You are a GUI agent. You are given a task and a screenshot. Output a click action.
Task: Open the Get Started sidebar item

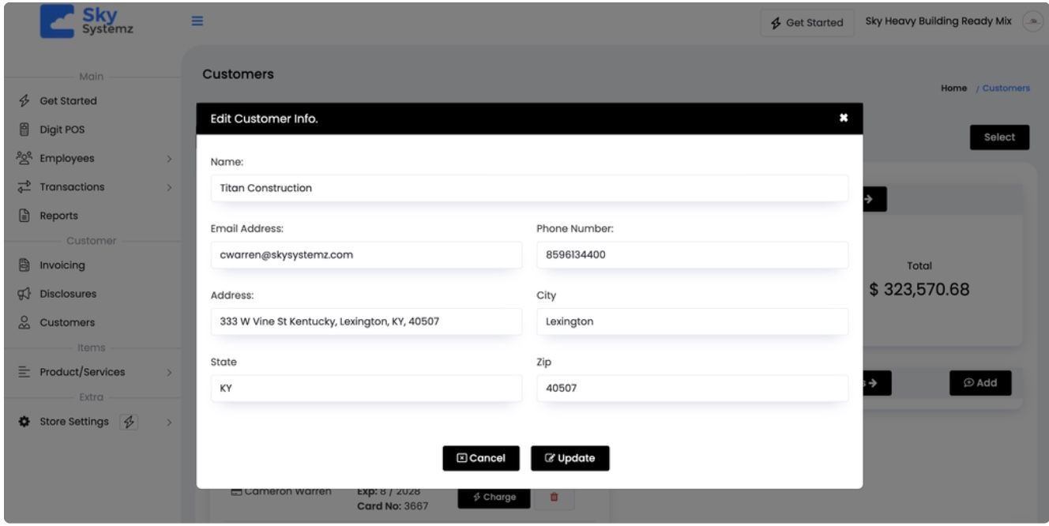click(x=68, y=101)
